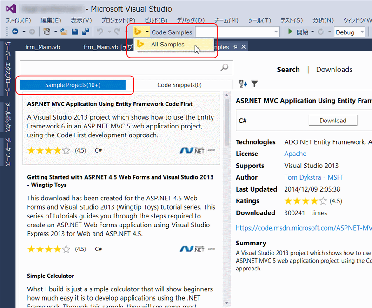
Task: Click the Open File folder icon
Action: 64,32
